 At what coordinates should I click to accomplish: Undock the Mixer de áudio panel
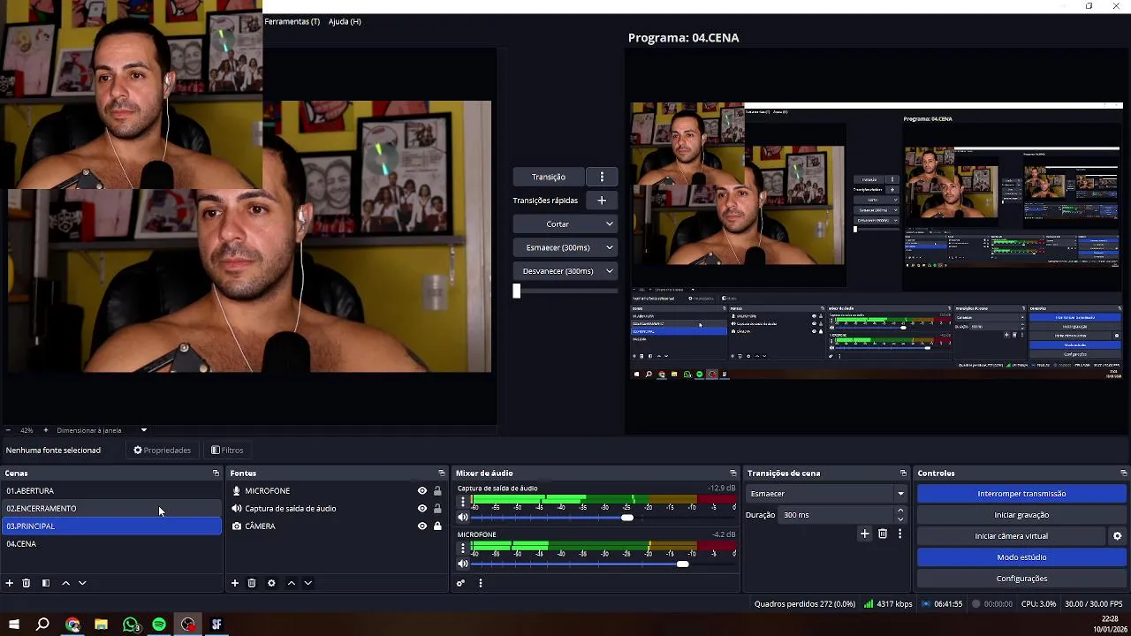(732, 473)
